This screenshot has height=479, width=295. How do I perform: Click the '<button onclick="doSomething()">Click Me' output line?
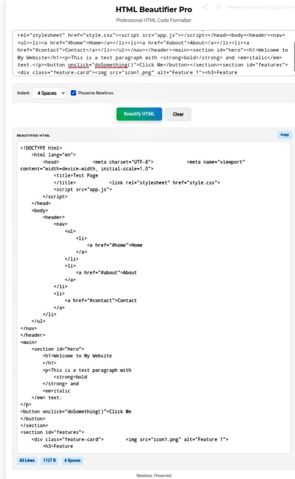[x=76, y=412]
